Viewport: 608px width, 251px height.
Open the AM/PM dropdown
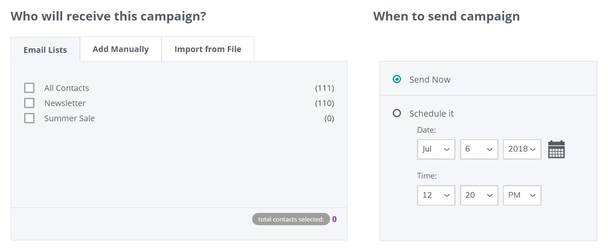point(522,195)
